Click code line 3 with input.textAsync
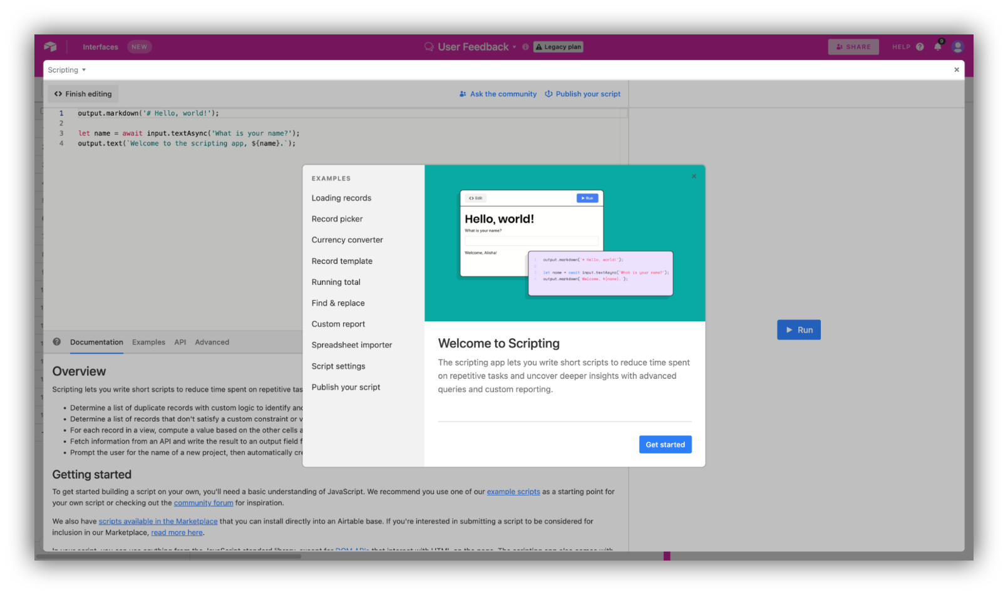The width and height of the screenshot is (1008, 595). point(189,133)
